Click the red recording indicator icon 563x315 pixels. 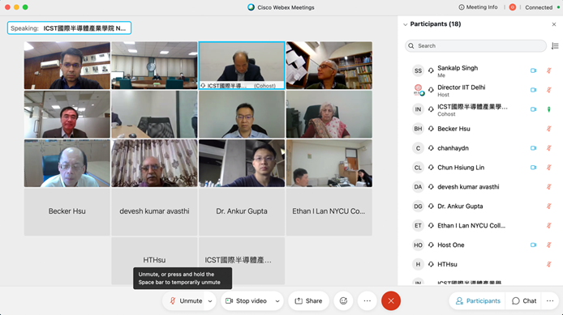[513, 7]
